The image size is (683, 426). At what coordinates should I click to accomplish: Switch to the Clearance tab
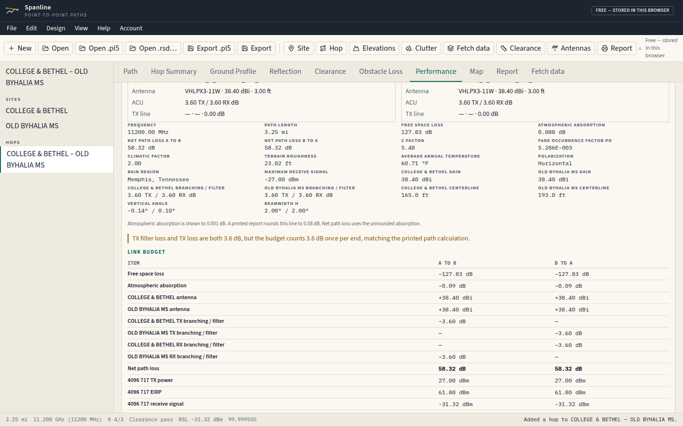click(330, 71)
